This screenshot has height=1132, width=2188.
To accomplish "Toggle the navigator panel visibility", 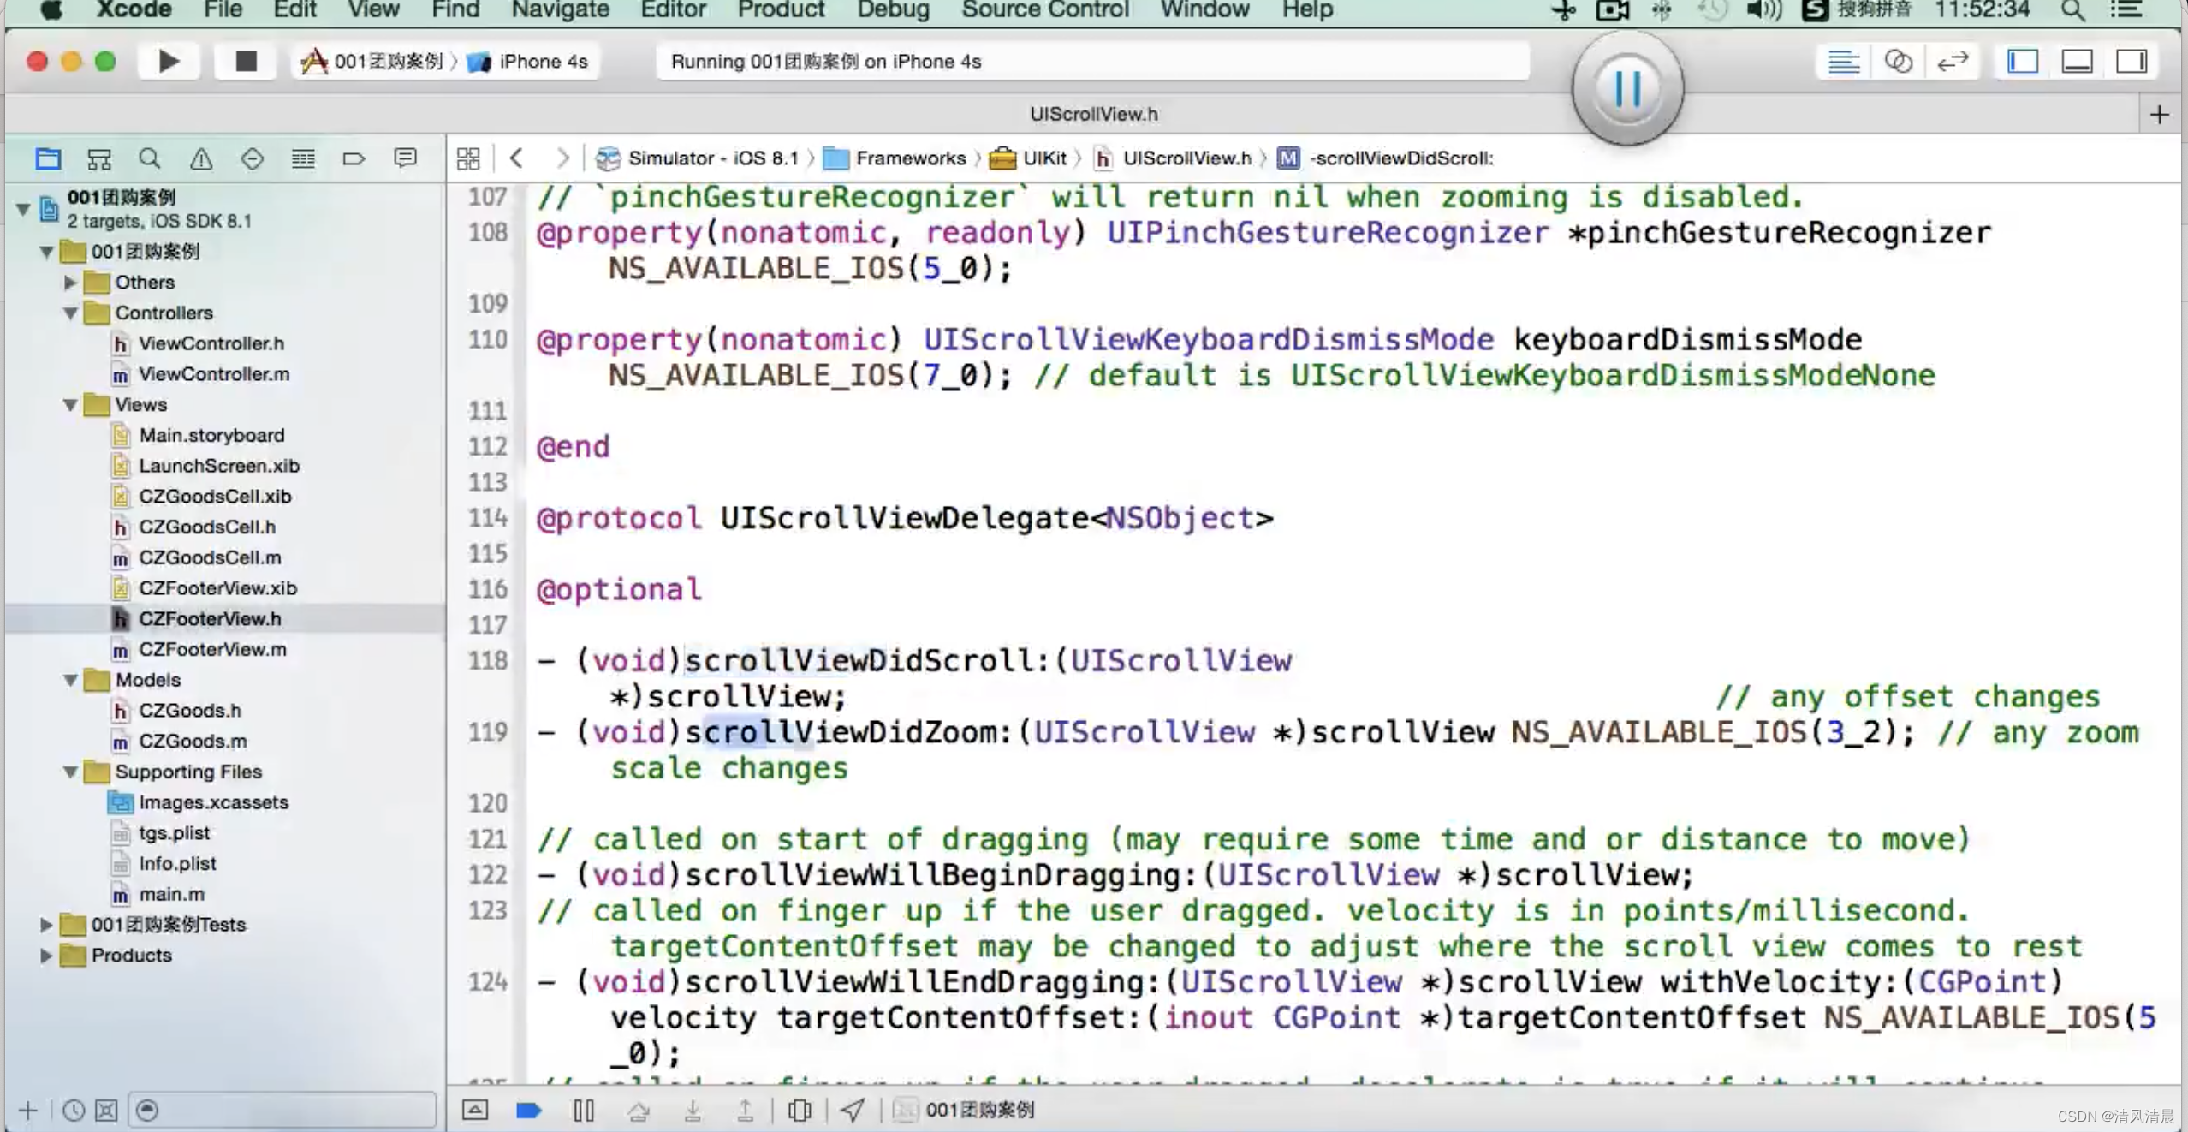I will click(x=2020, y=61).
